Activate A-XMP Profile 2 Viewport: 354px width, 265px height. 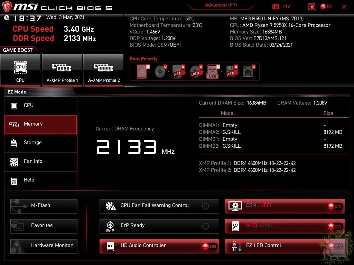tap(104, 70)
